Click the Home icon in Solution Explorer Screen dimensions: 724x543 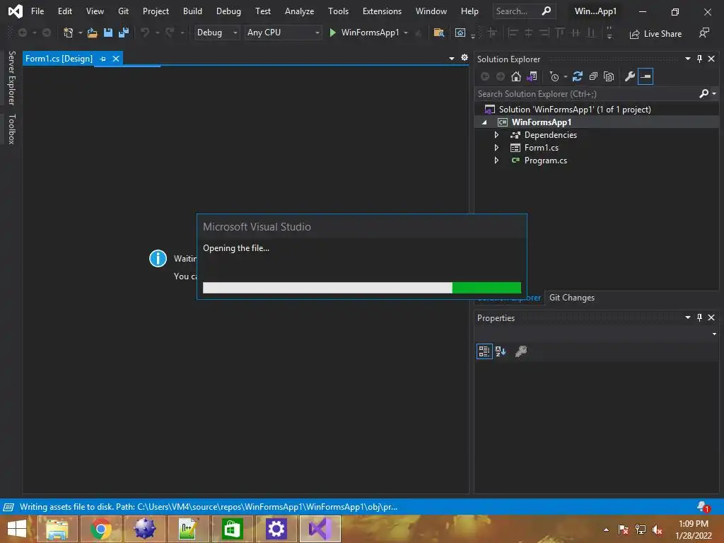point(515,76)
